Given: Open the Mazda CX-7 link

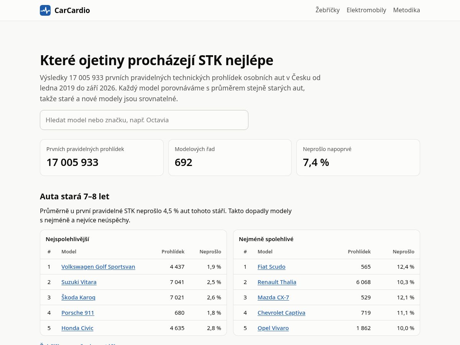Looking at the screenshot, I should (273, 297).
